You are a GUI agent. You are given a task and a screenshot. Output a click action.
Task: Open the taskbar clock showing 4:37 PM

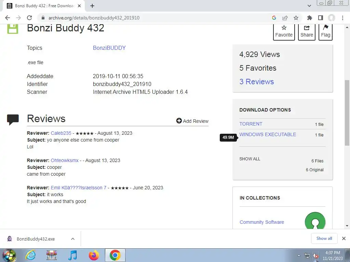[333, 256]
